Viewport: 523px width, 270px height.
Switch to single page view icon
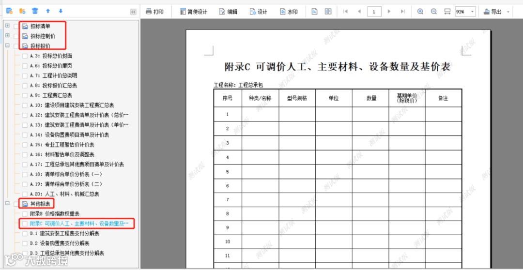pyautogui.click(x=314, y=12)
